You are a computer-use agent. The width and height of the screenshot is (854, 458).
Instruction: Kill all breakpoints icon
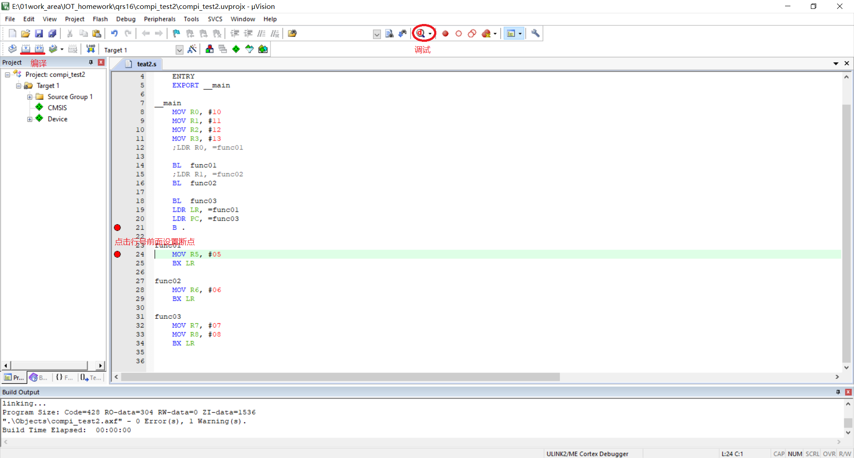tap(486, 33)
